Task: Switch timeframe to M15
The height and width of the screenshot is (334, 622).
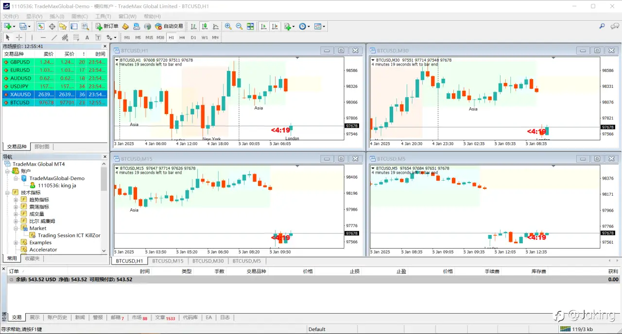Action: click(x=149, y=37)
